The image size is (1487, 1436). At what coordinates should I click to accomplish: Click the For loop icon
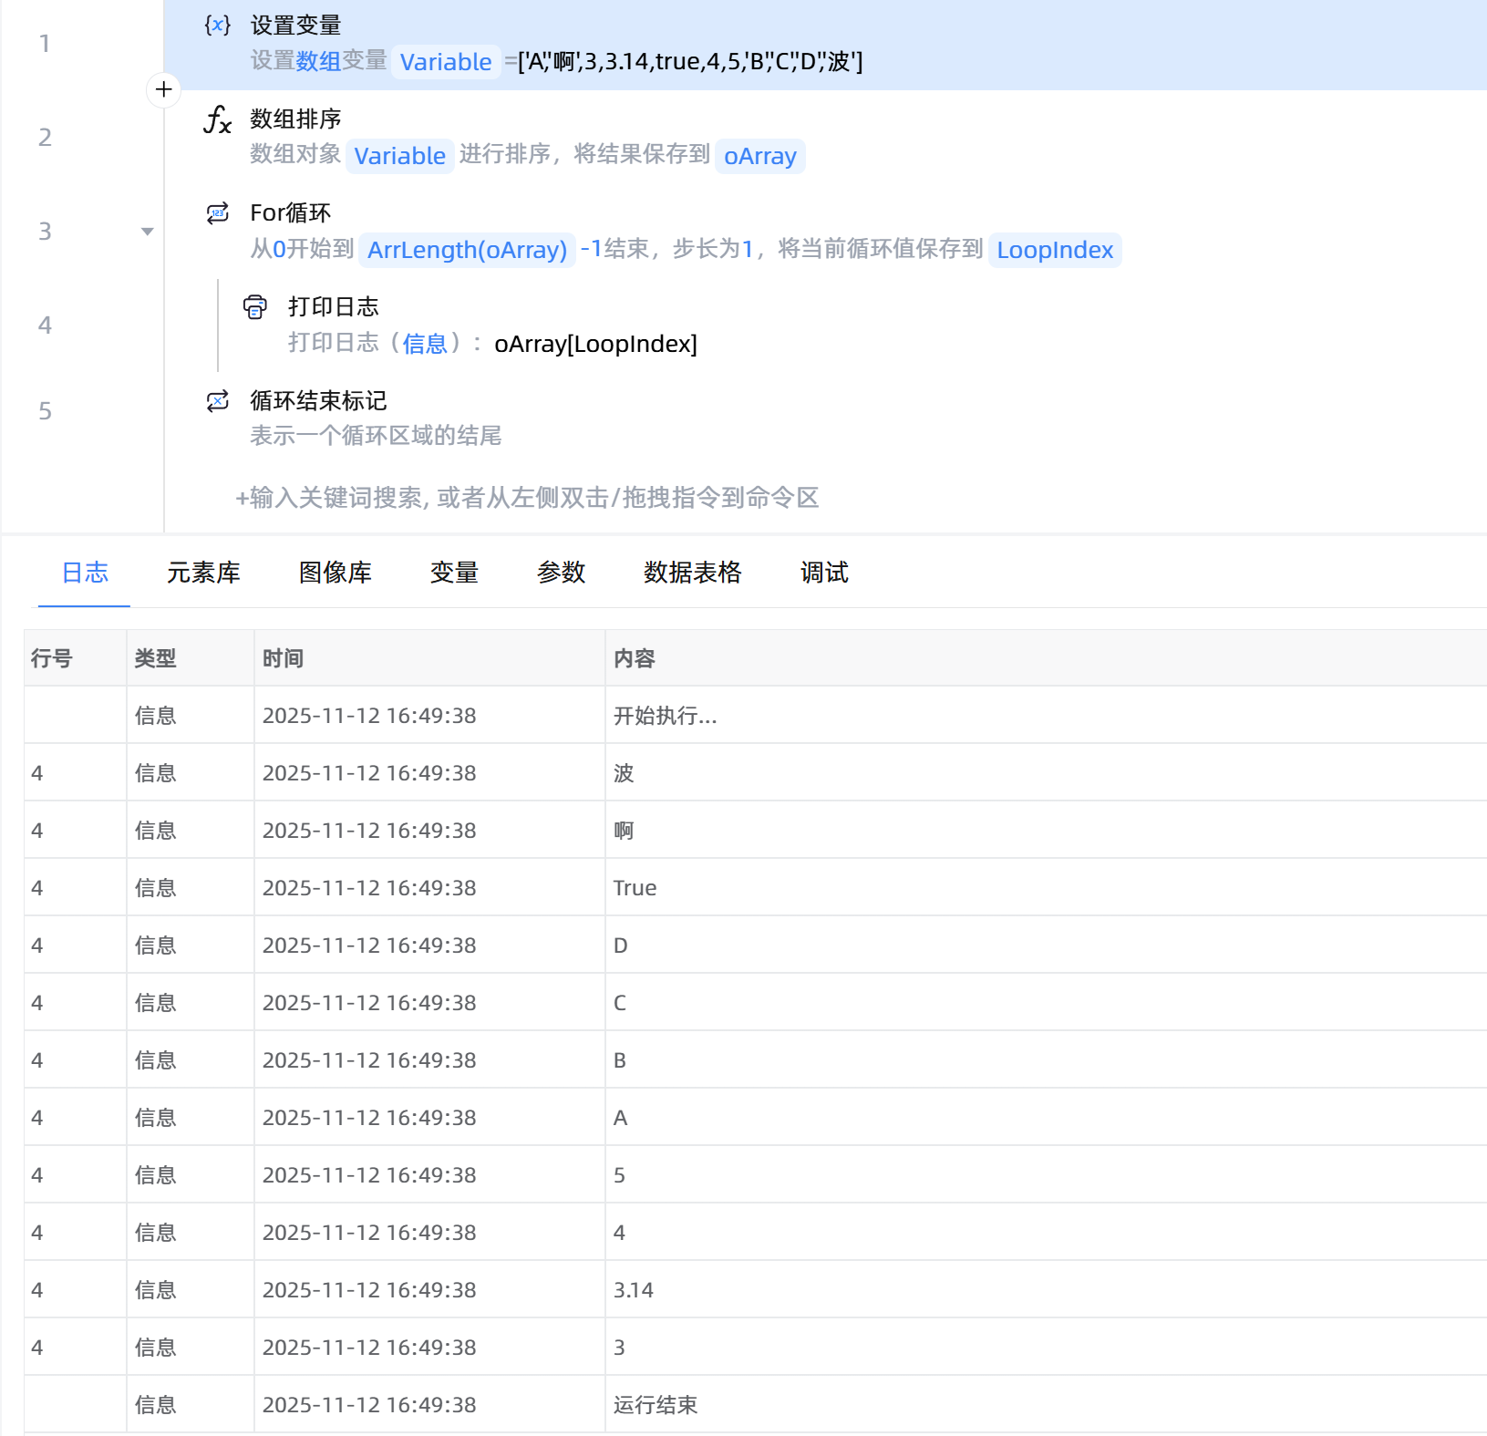[217, 213]
